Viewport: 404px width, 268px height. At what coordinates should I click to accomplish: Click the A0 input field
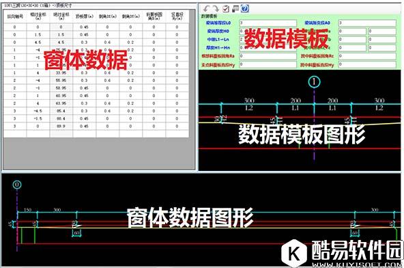tap(367, 23)
